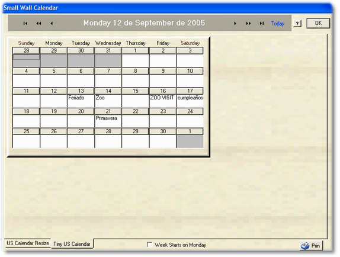The width and height of the screenshot is (340, 257).
Task: Select day 26 number header
Action: click(53, 131)
